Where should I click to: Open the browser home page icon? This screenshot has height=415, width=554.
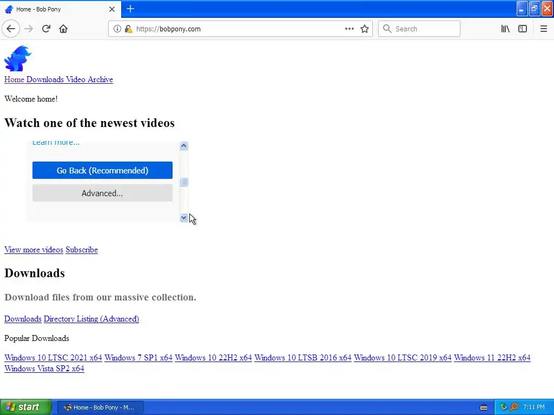click(63, 29)
